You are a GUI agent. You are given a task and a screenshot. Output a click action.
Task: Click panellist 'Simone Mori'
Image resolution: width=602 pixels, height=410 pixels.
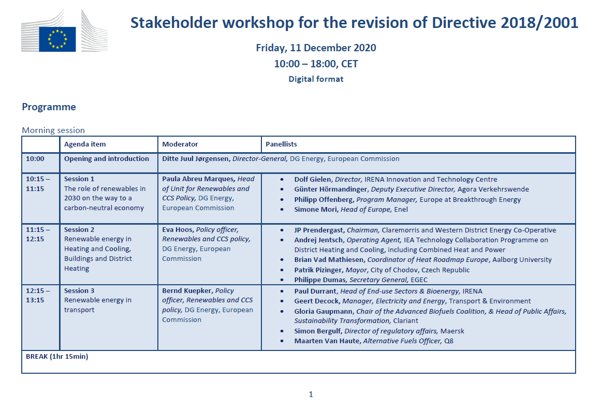[316, 210]
